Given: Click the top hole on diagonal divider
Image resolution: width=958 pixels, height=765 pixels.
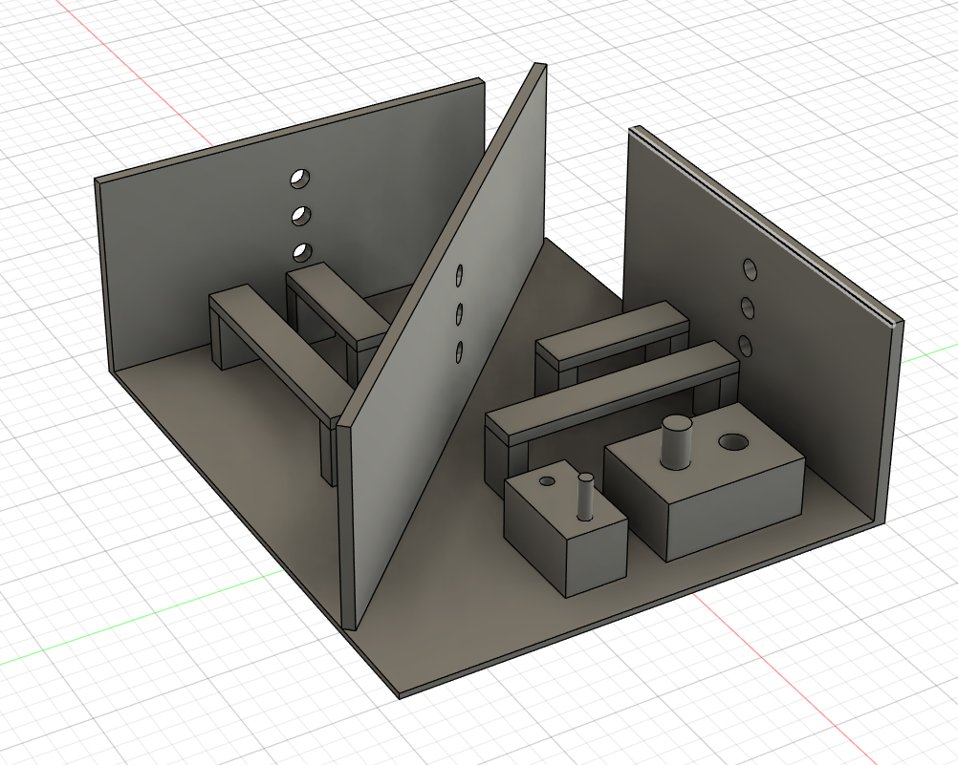Looking at the screenshot, I should [x=460, y=276].
